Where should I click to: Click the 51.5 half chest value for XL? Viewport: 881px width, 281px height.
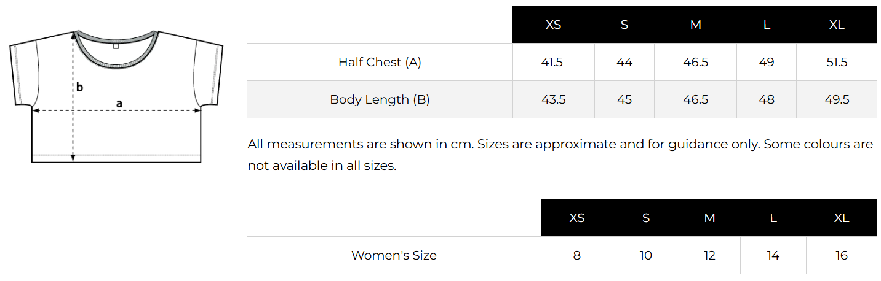[x=837, y=62]
